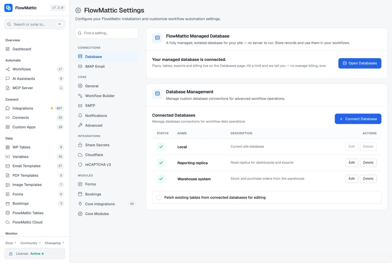Click the NAME column header

182,133
